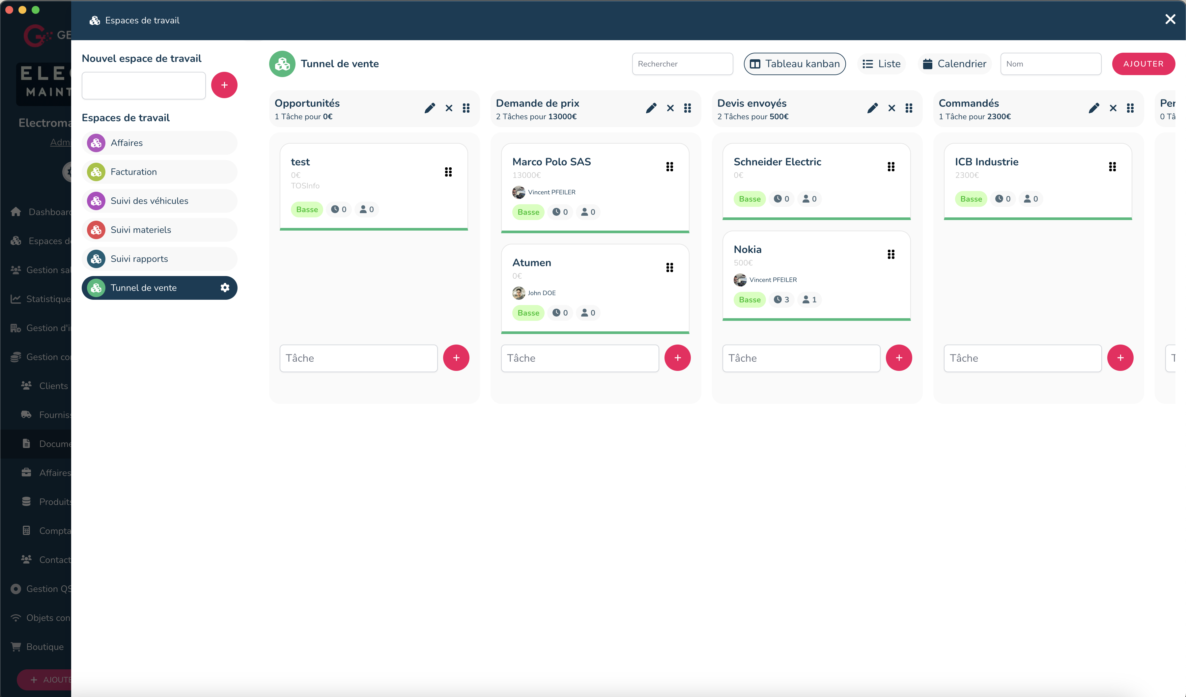Click the AJOUTER button
The height and width of the screenshot is (697, 1186).
pyautogui.click(x=1143, y=64)
